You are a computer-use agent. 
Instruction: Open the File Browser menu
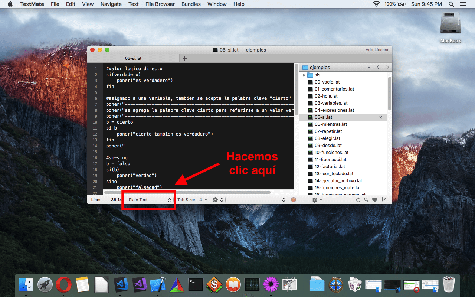(160, 4)
